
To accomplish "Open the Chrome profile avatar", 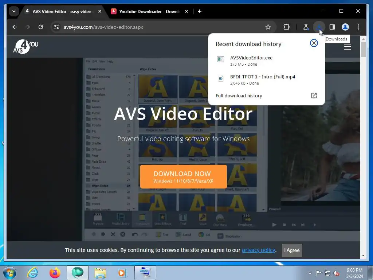I will click(x=345, y=27).
